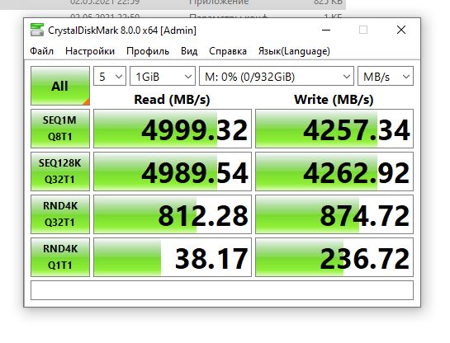Click the RND4K Q32T1 read result 812.28

tap(173, 214)
